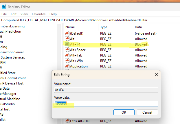Select the Alt+Space value name

78,50
